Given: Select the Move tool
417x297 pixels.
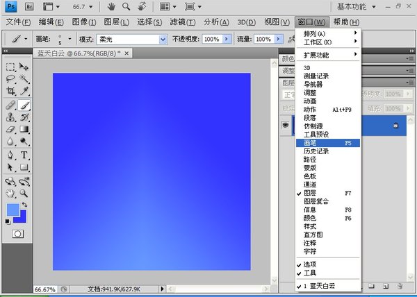Looking at the screenshot, I should pyautogui.click(x=24, y=67).
